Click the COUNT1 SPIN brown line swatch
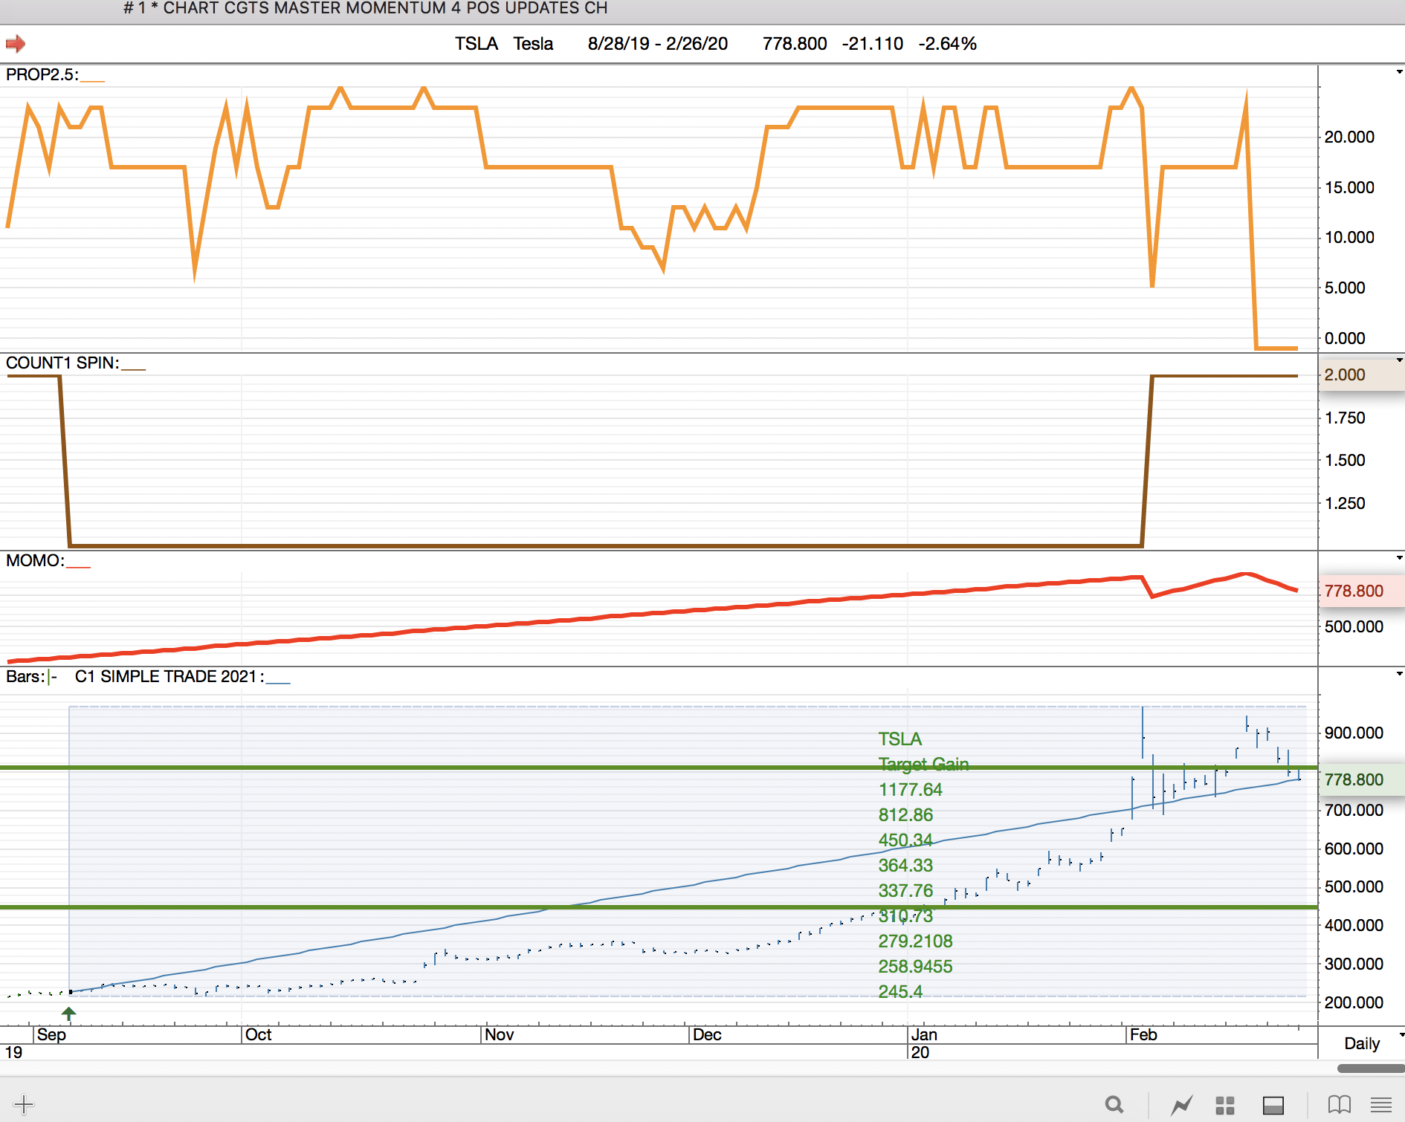Screen dimensions: 1405x1122 pos(133,367)
